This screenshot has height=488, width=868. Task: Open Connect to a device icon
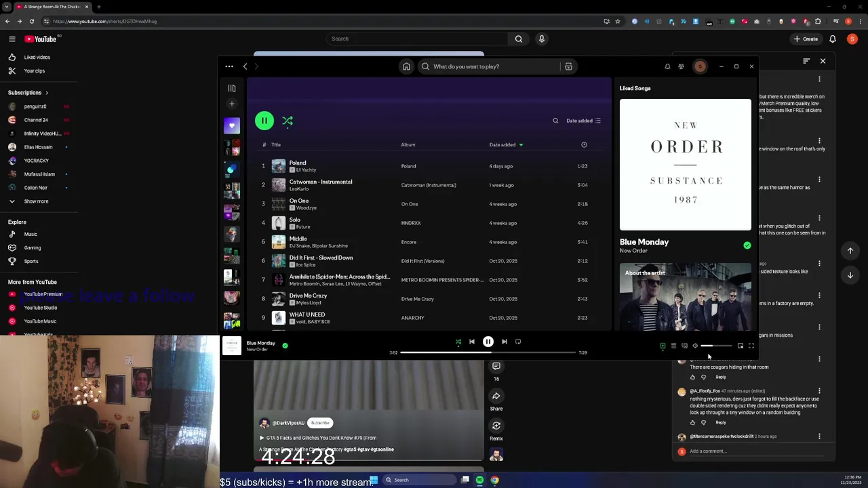click(x=684, y=346)
